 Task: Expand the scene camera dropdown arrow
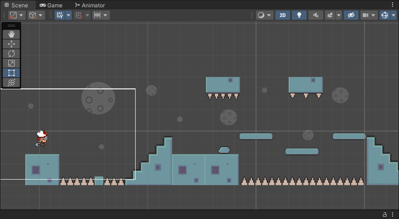click(374, 15)
